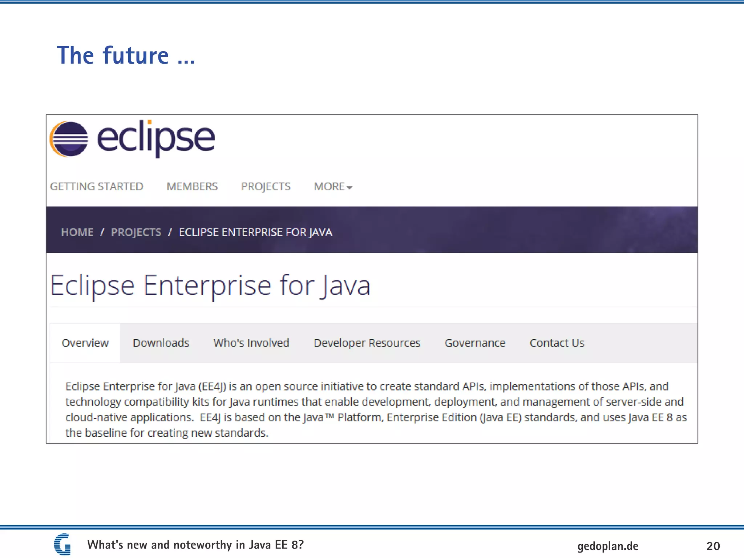Click the HOME breadcrumb link
The width and height of the screenshot is (744, 558).
tap(77, 232)
